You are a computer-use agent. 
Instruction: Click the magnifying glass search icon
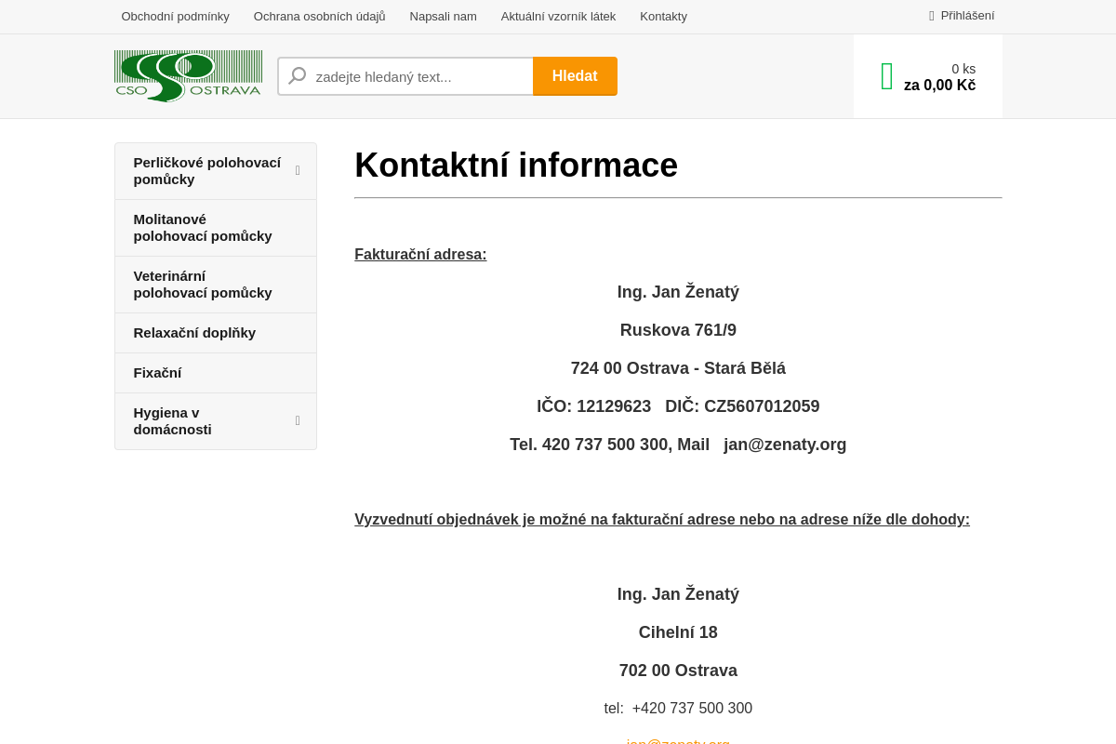tap(297, 75)
